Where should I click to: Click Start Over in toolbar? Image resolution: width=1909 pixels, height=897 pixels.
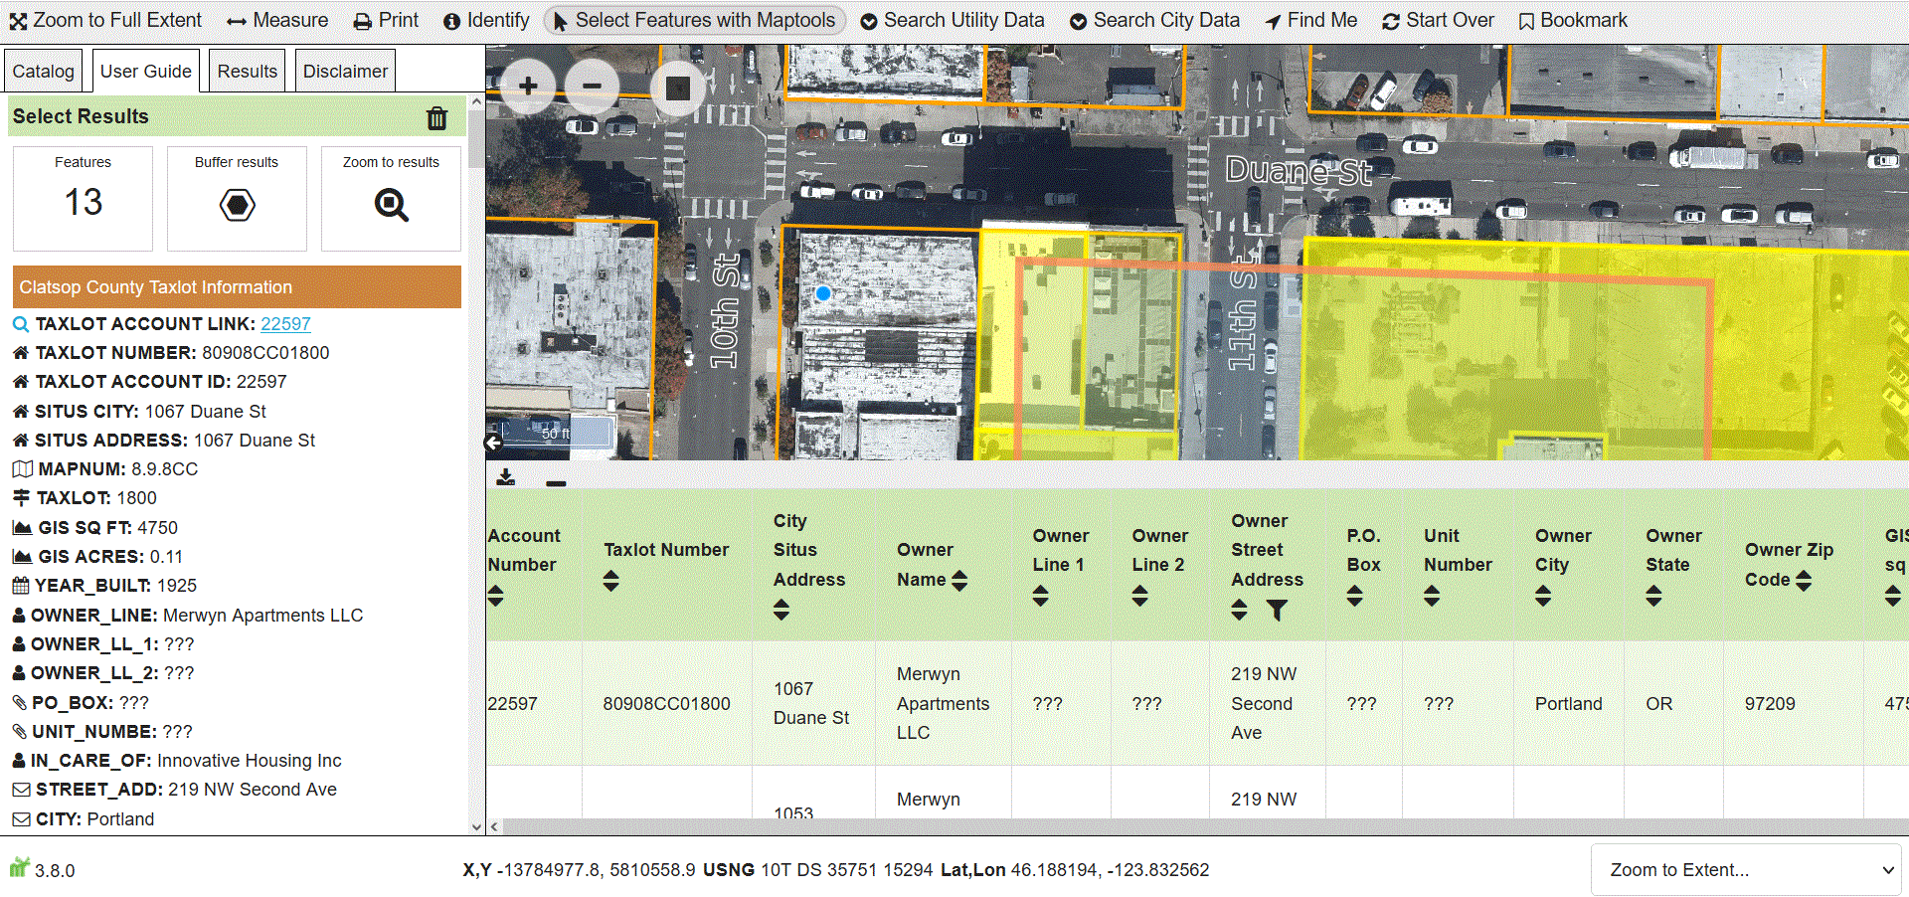[1438, 20]
